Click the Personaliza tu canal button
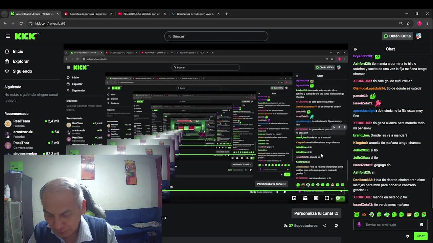The image size is (433, 243). [316, 213]
